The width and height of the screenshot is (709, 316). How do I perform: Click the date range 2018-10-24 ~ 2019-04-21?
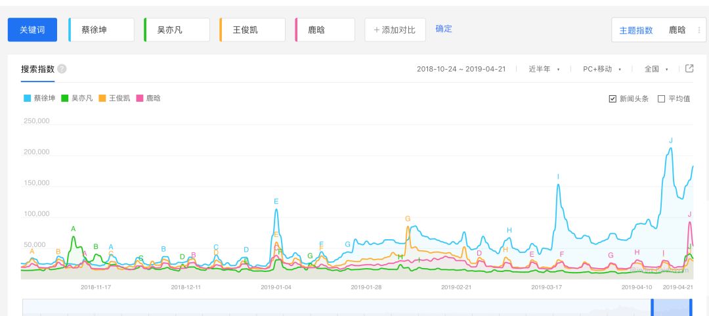461,69
